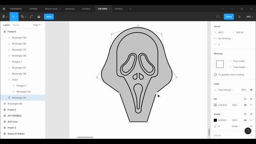This screenshot has width=256, height=144.
Task: Open the No mirroring dropdown
Action: click(225, 38)
